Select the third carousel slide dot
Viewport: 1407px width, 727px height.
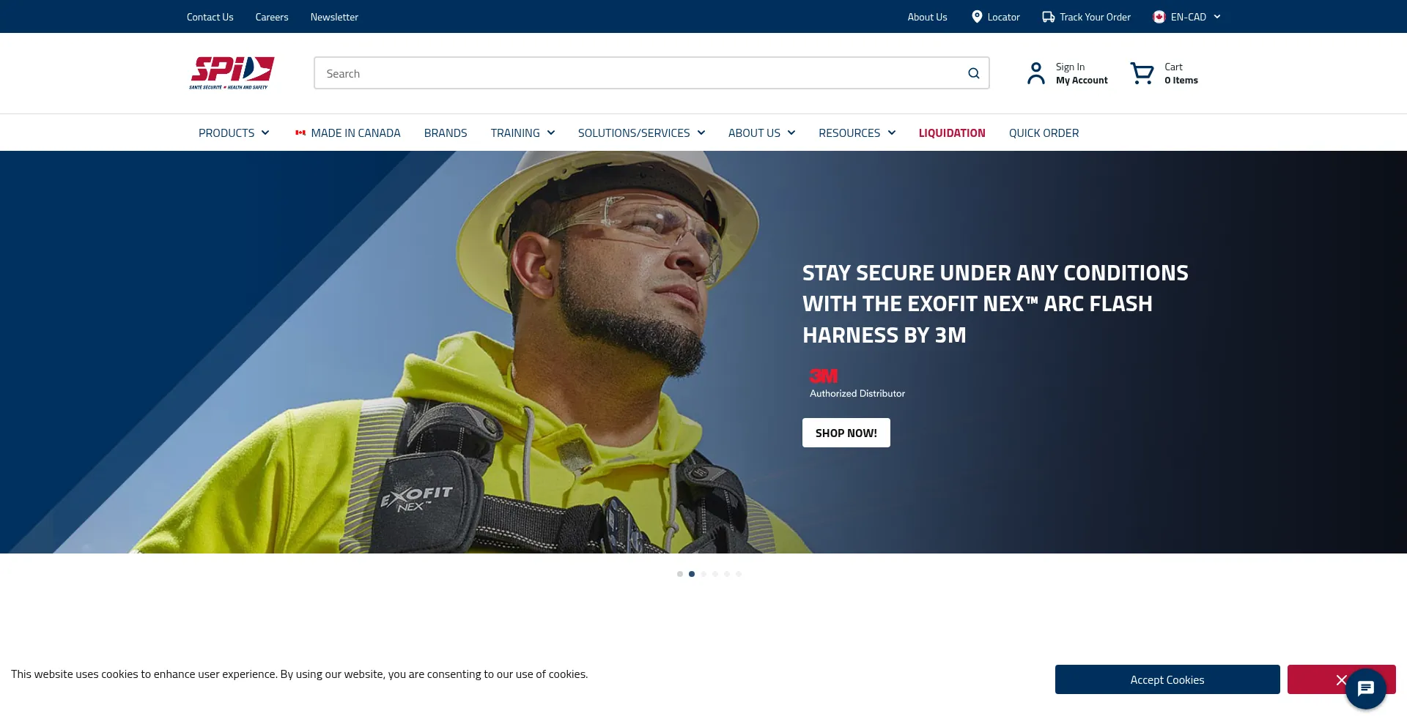click(x=703, y=574)
